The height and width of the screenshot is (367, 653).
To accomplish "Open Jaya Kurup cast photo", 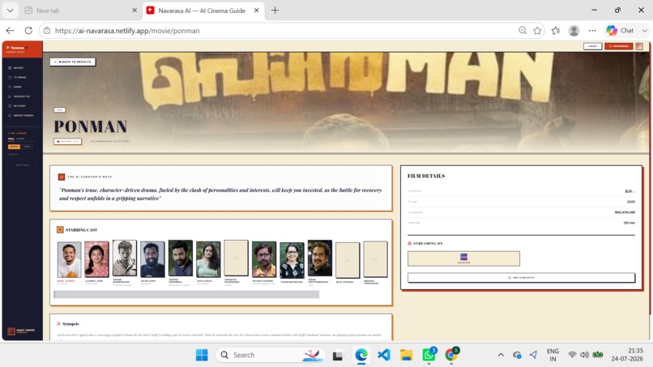I will pos(208,259).
